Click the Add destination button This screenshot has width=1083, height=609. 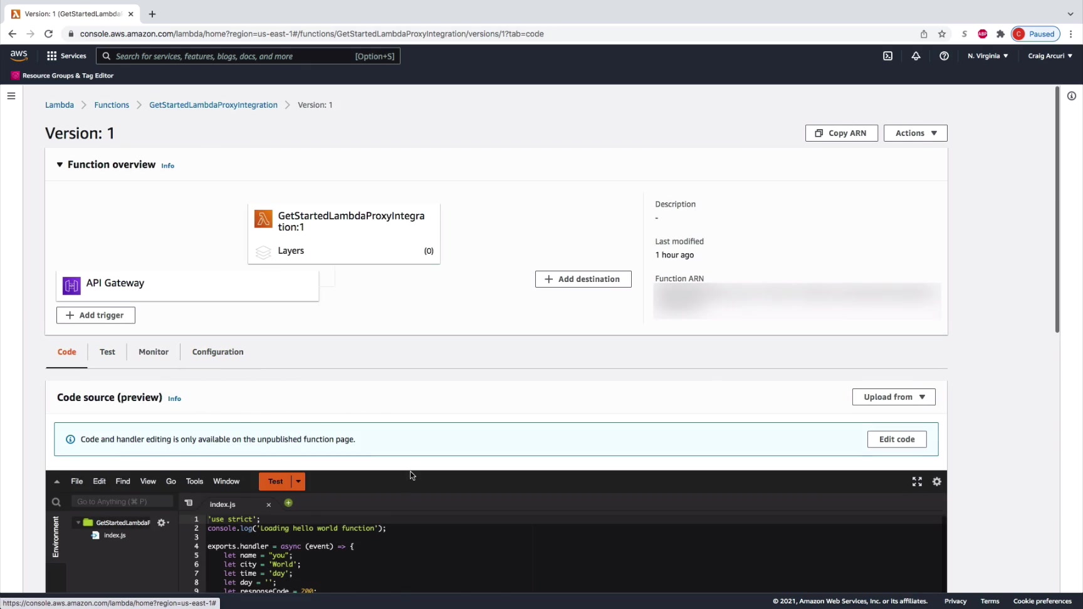583,279
